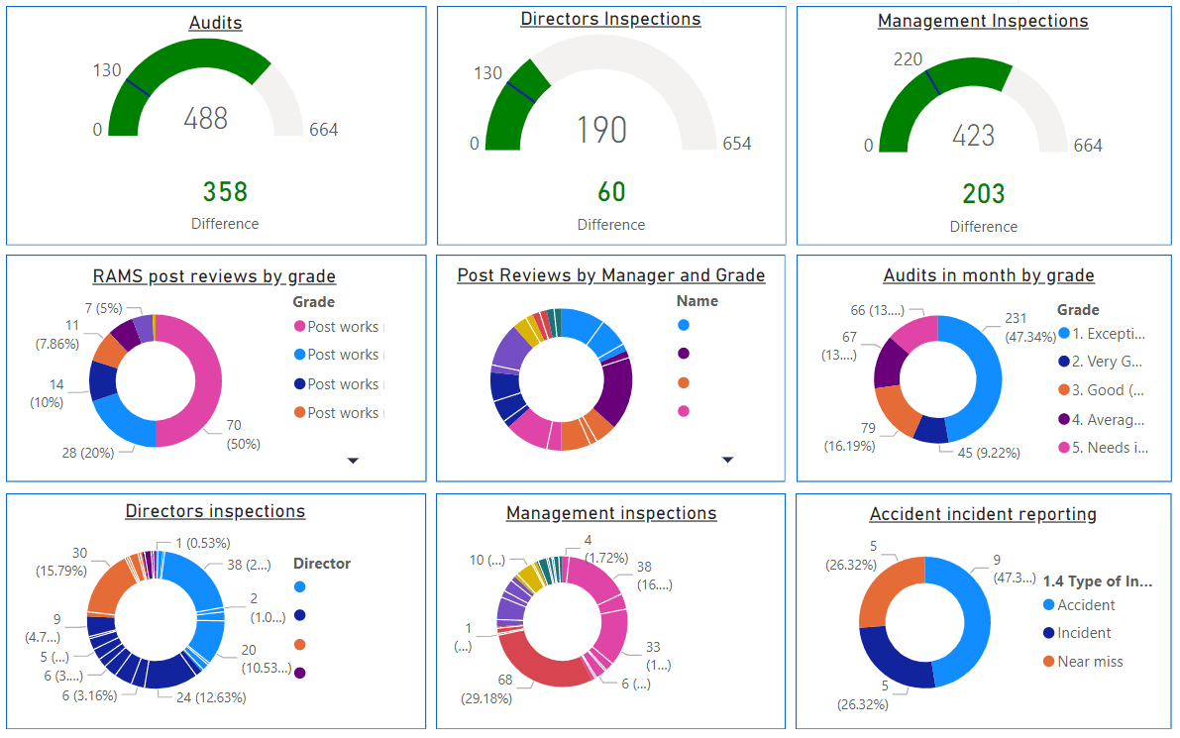Viewport: 1180px width, 738px height.
Task: Select the Incident legend item
Action: (1077, 633)
